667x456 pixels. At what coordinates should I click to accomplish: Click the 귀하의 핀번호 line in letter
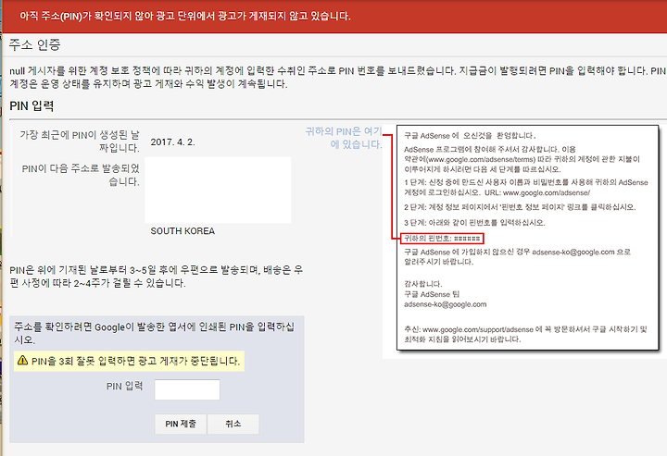tap(442, 239)
